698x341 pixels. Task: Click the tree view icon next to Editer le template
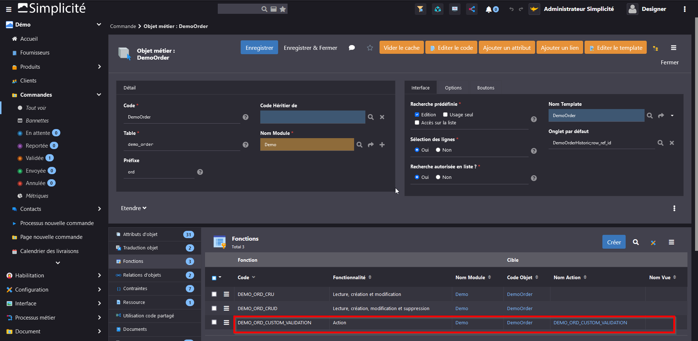(655, 48)
